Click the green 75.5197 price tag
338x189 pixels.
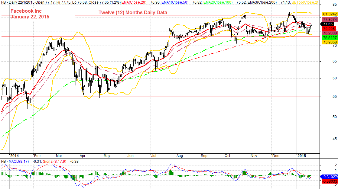330,38
